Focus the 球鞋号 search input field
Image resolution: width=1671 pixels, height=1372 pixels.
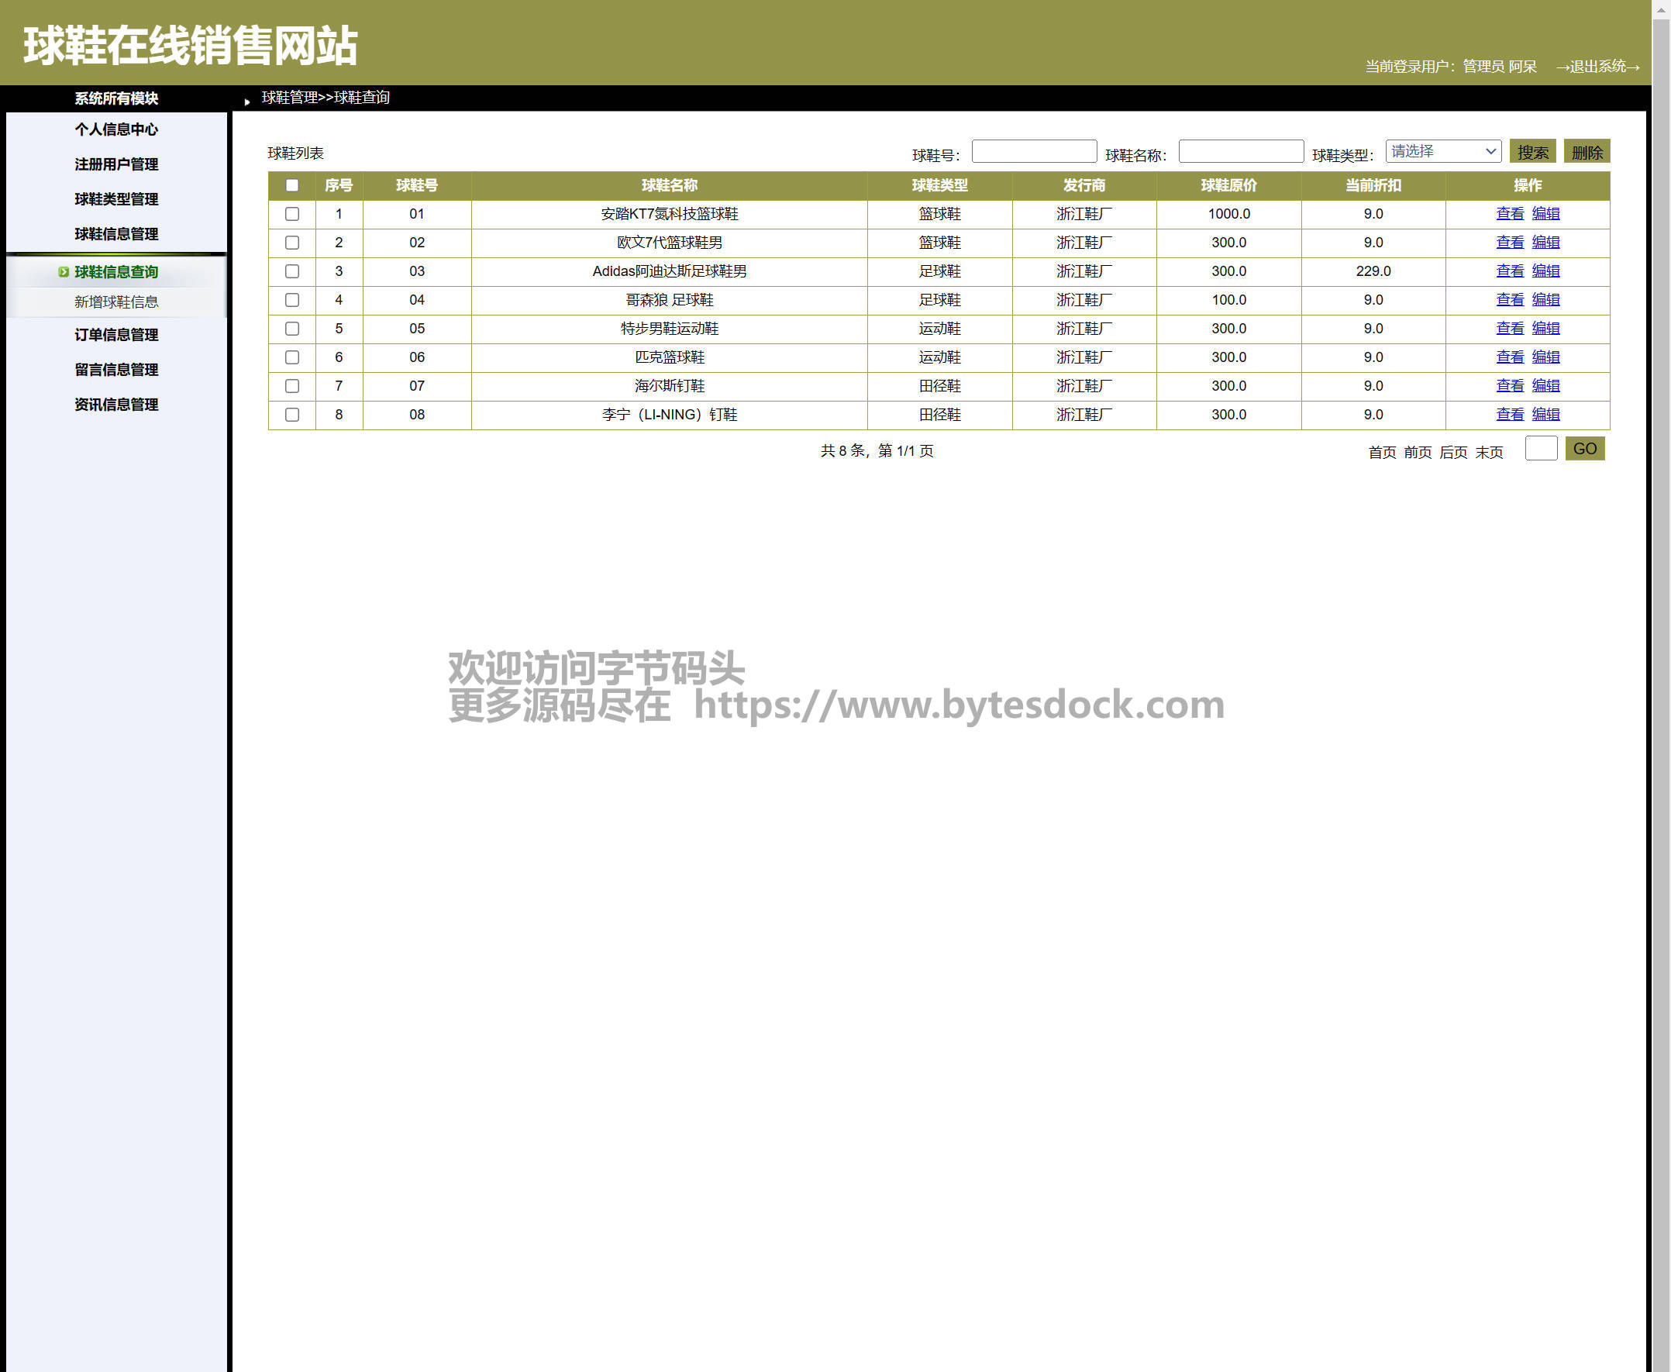click(x=1033, y=152)
